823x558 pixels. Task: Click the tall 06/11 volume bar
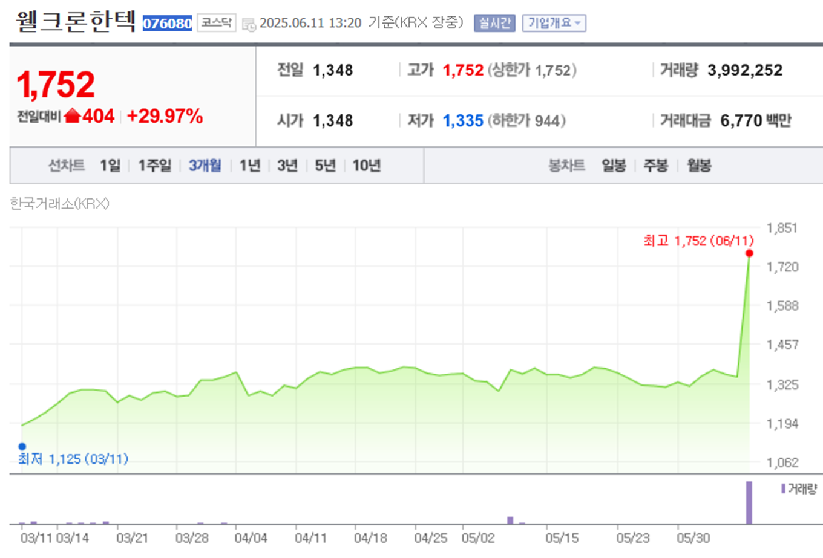[x=749, y=502]
